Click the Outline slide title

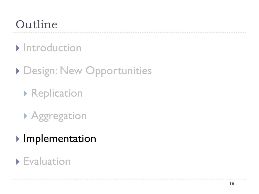point(36,25)
